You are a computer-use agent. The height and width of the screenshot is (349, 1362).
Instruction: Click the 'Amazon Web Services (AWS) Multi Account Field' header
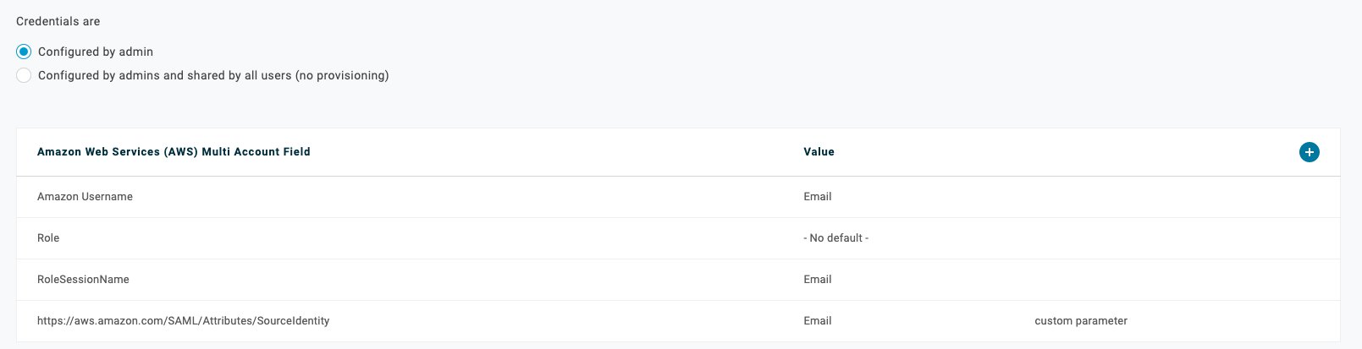click(174, 152)
